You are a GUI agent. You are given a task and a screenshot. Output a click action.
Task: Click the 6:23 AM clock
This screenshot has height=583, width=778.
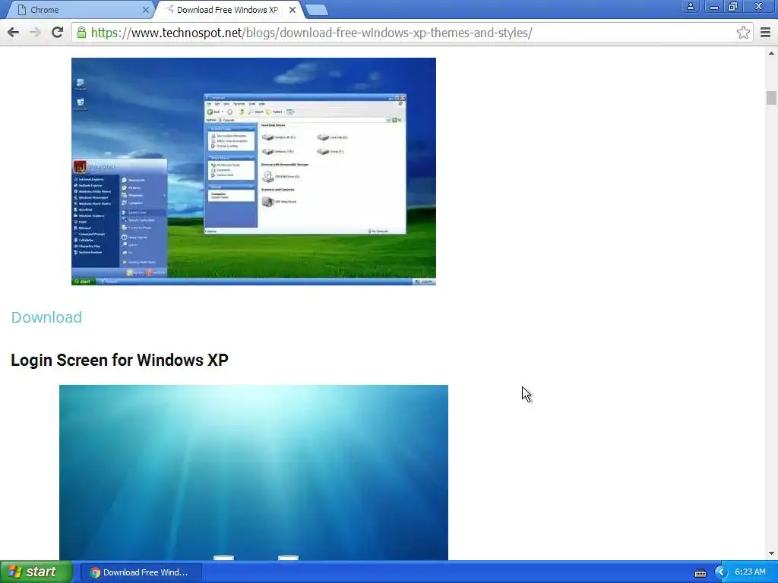tap(750, 572)
